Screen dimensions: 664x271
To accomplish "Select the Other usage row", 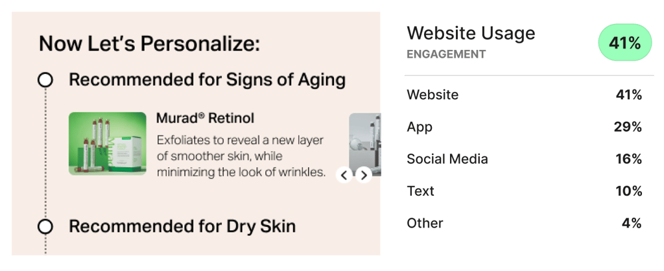I will (524, 223).
